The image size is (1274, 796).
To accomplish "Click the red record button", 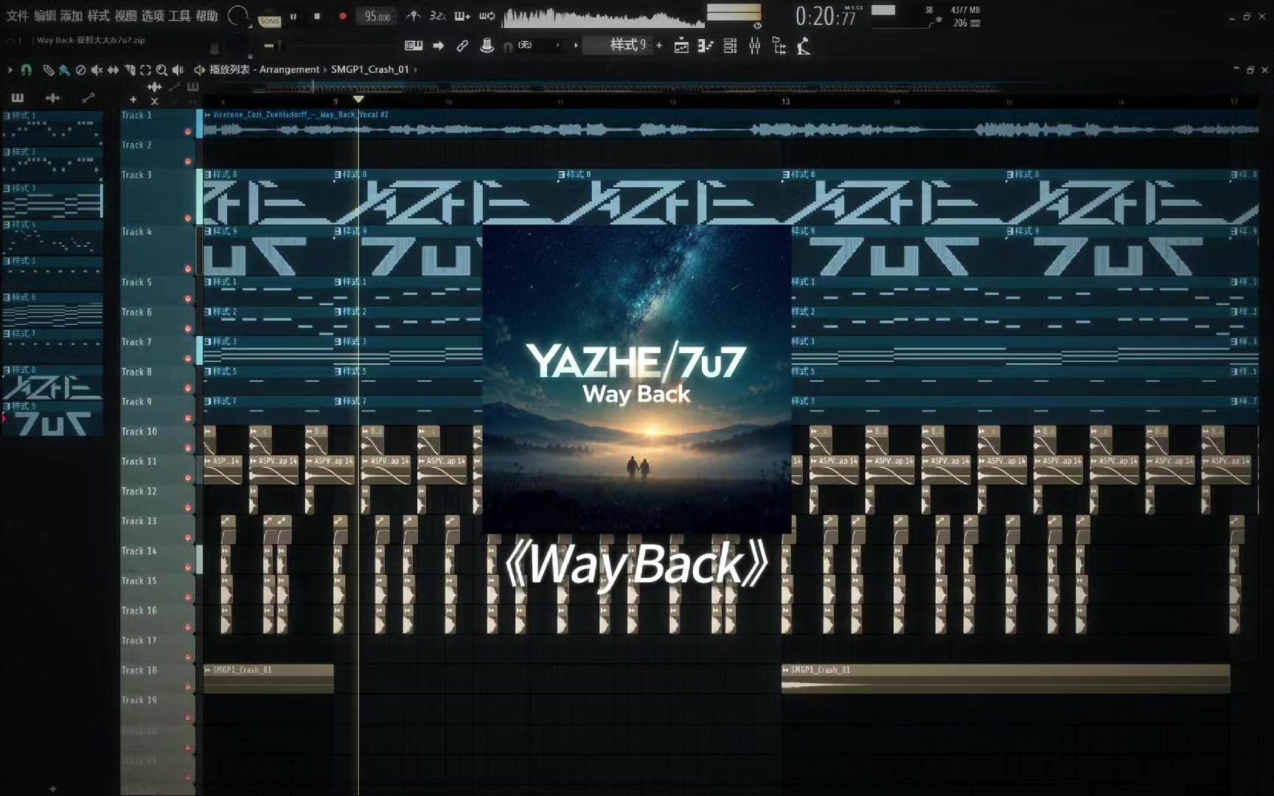I will 342,16.
